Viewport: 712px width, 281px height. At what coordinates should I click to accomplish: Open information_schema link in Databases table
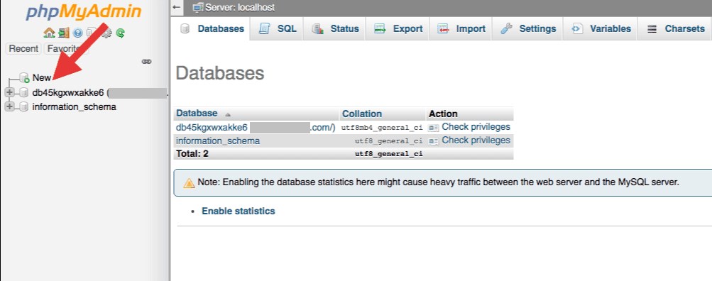[218, 140]
